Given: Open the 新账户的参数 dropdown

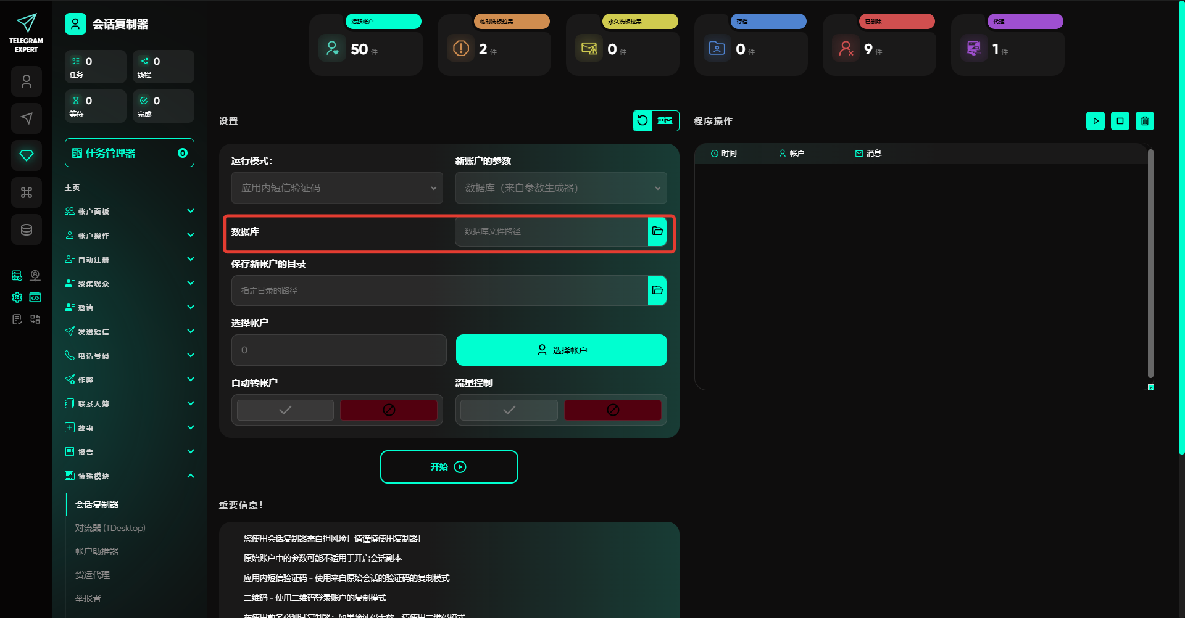Looking at the screenshot, I should coord(561,188).
